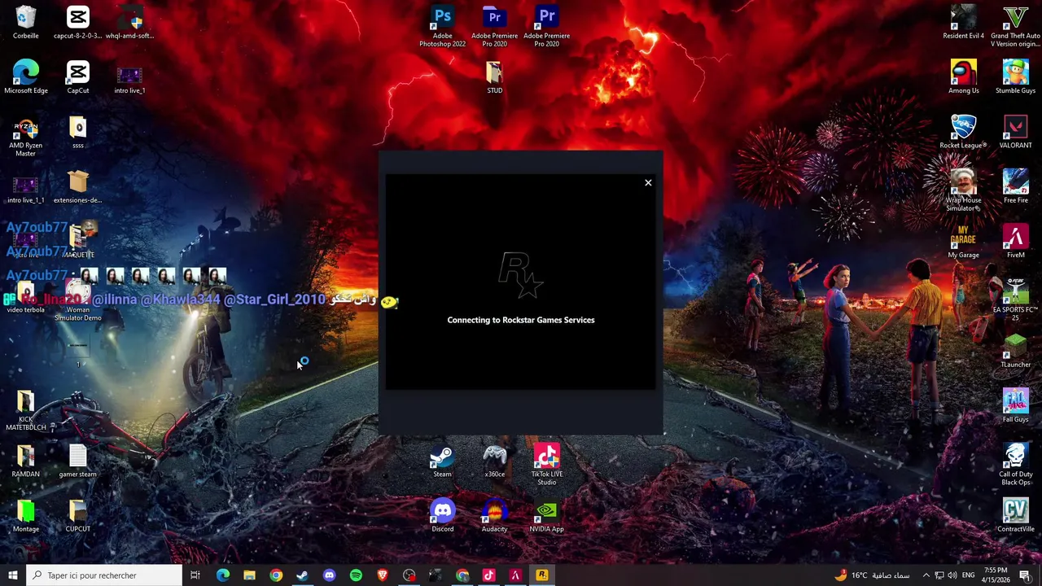Close the Rockstar Games connecting dialog
This screenshot has height=586, width=1042.
(x=648, y=183)
